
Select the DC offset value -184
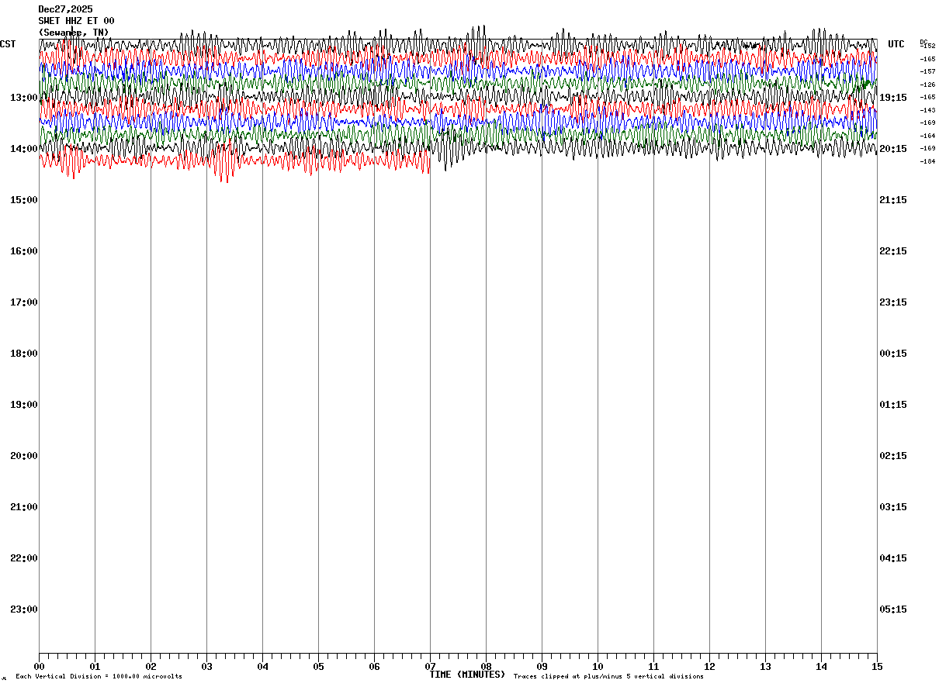[x=927, y=161]
